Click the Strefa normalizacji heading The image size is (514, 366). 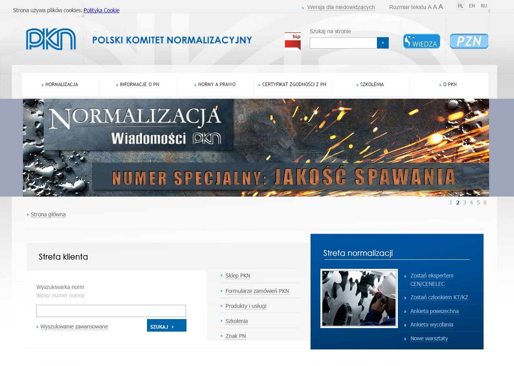[358, 253]
